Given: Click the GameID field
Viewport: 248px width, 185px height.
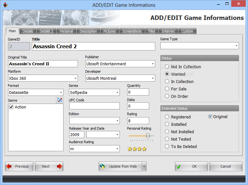Looking at the screenshot, I should (x=19, y=46).
